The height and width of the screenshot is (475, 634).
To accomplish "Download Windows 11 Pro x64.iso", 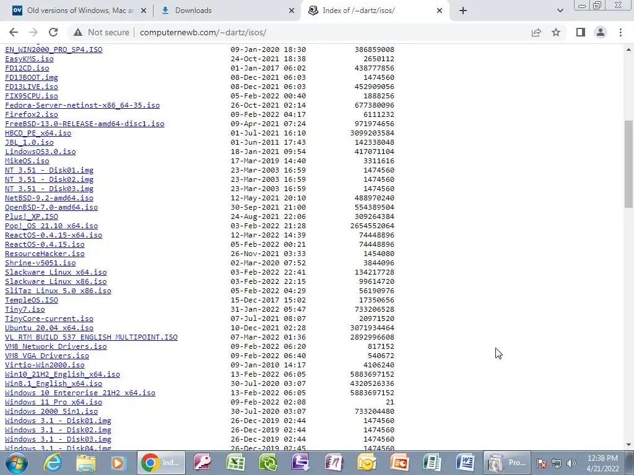I will (x=53, y=402).
